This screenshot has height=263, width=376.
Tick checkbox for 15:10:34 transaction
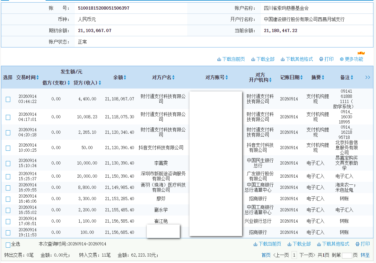[8, 163]
